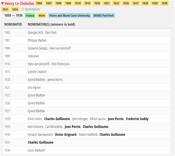Viewport: 175px width, 156px height.
Task: Click nominator Philippe Barbier
Action: [37, 40]
